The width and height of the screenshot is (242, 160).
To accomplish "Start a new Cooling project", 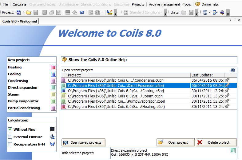I will [14, 74].
